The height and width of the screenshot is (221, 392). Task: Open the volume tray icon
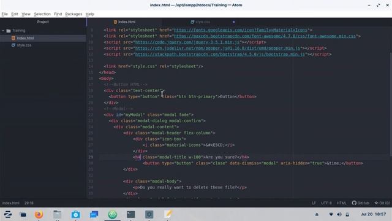click(x=339, y=214)
